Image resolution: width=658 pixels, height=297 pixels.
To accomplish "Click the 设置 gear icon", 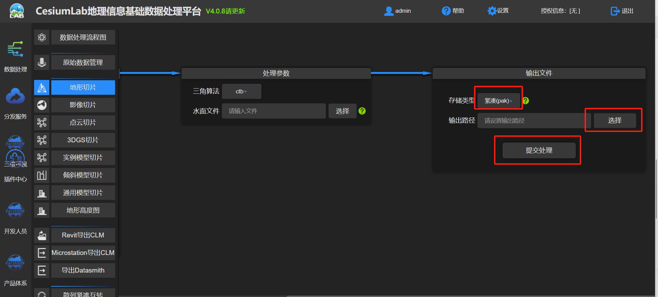I will [x=492, y=11].
